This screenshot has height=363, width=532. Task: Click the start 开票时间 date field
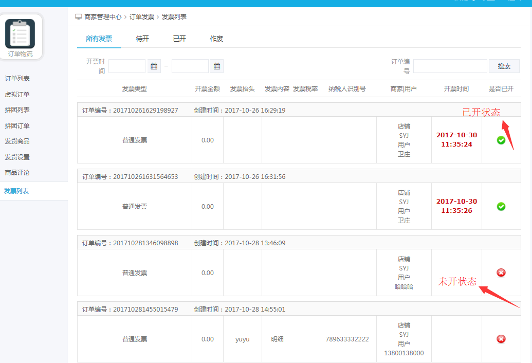pyautogui.click(x=127, y=66)
